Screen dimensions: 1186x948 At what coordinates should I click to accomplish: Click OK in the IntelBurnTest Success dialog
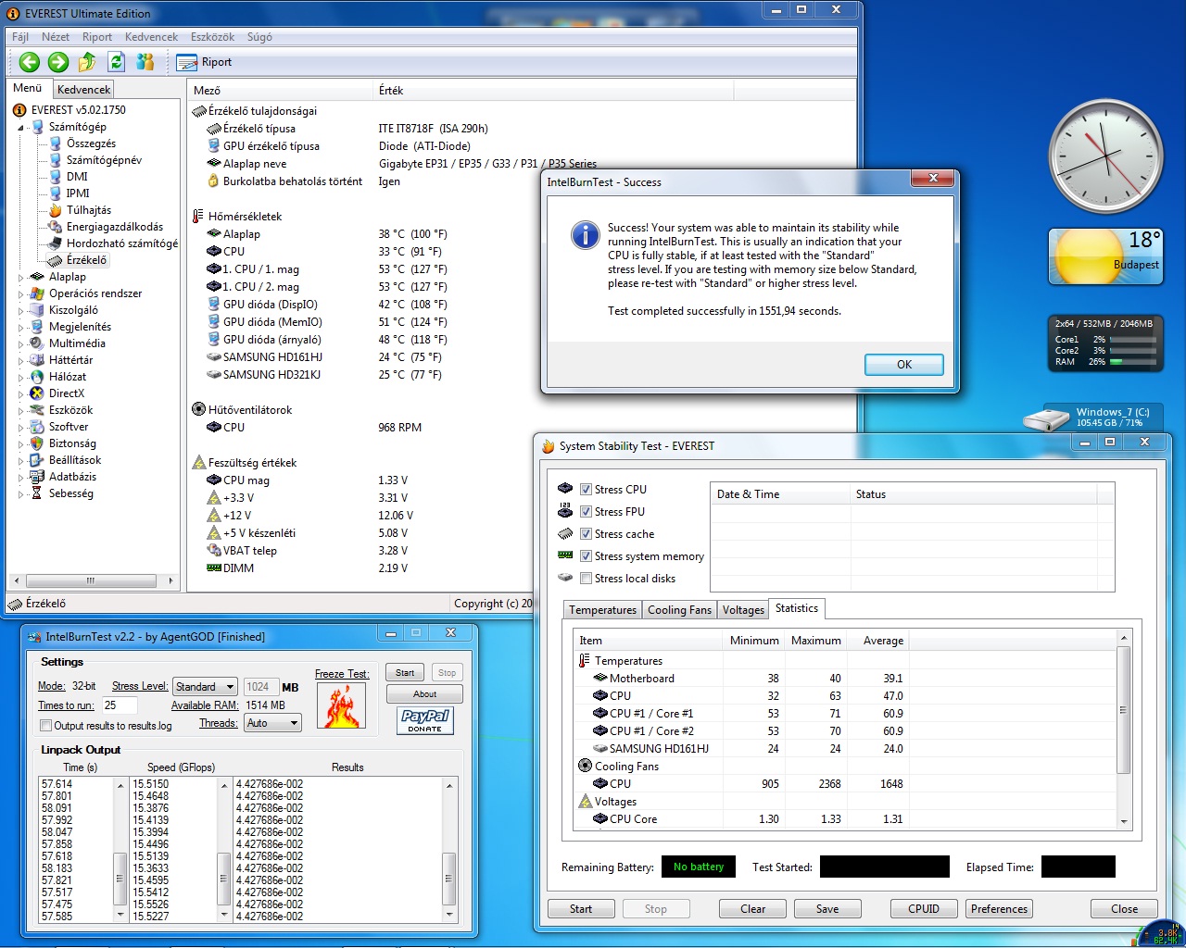point(904,365)
